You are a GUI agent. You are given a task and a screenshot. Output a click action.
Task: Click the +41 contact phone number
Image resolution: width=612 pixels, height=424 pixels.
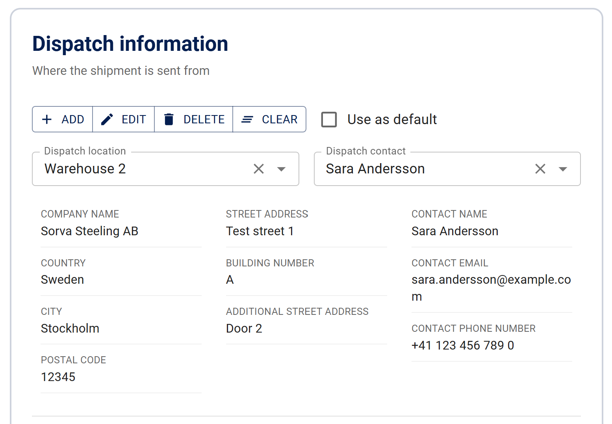(x=462, y=346)
